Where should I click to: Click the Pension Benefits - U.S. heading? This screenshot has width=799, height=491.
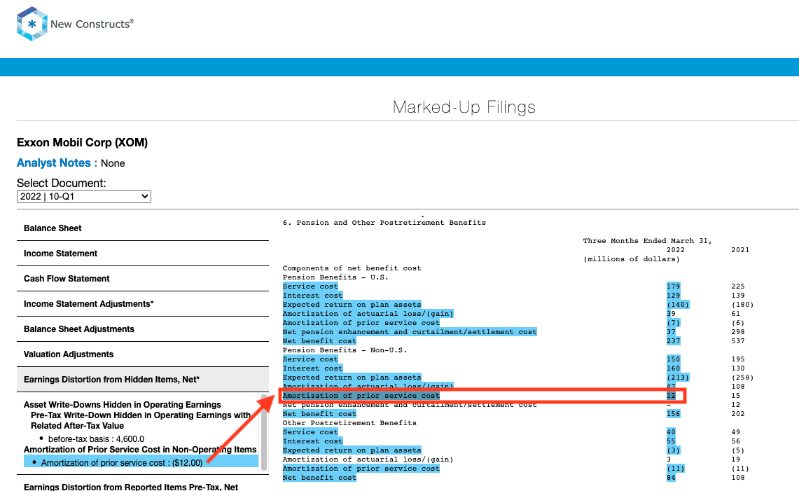[335, 277]
